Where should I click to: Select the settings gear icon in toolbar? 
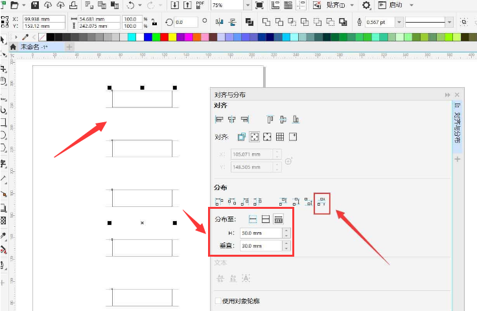[366, 5]
